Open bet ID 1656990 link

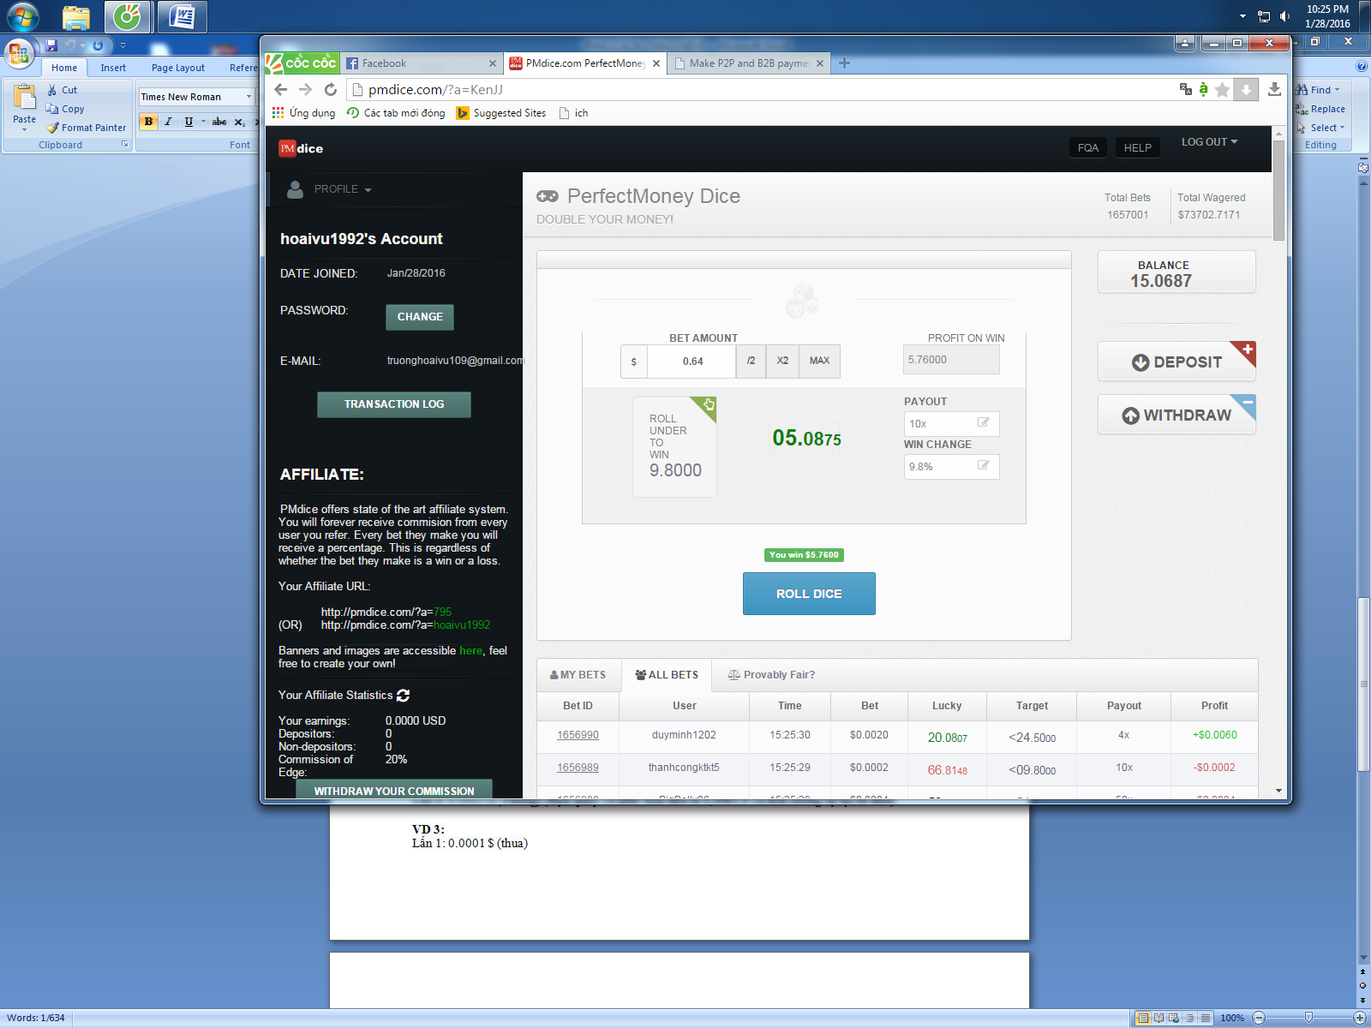click(578, 735)
